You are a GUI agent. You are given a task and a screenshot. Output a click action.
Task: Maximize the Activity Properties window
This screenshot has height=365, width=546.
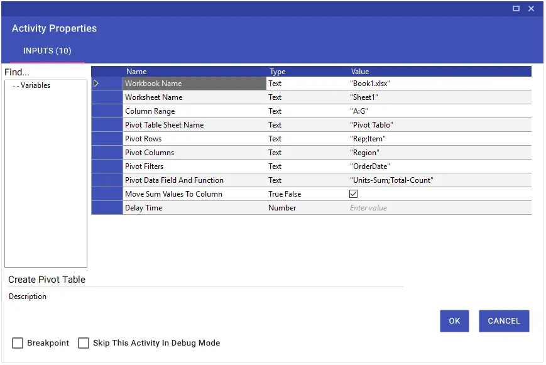click(x=516, y=8)
